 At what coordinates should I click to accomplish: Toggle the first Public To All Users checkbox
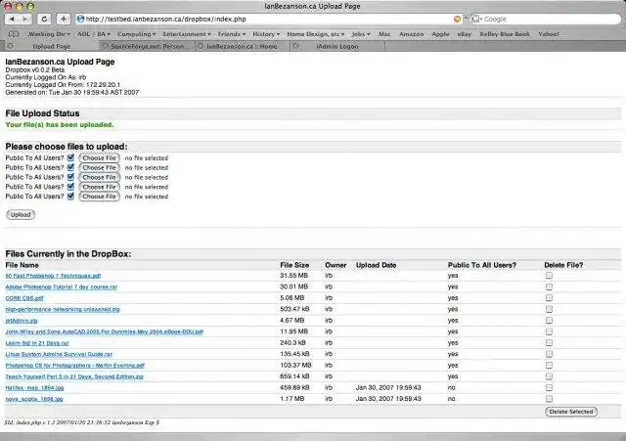70,157
